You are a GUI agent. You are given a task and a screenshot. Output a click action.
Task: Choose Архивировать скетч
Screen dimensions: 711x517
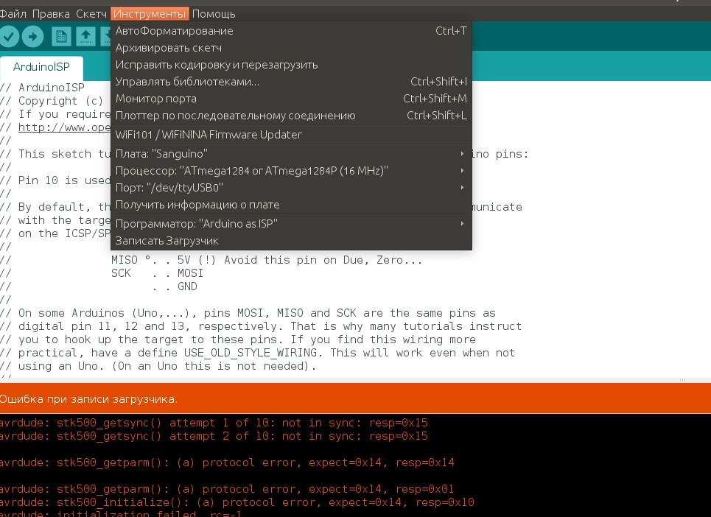[x=291, y=48]
